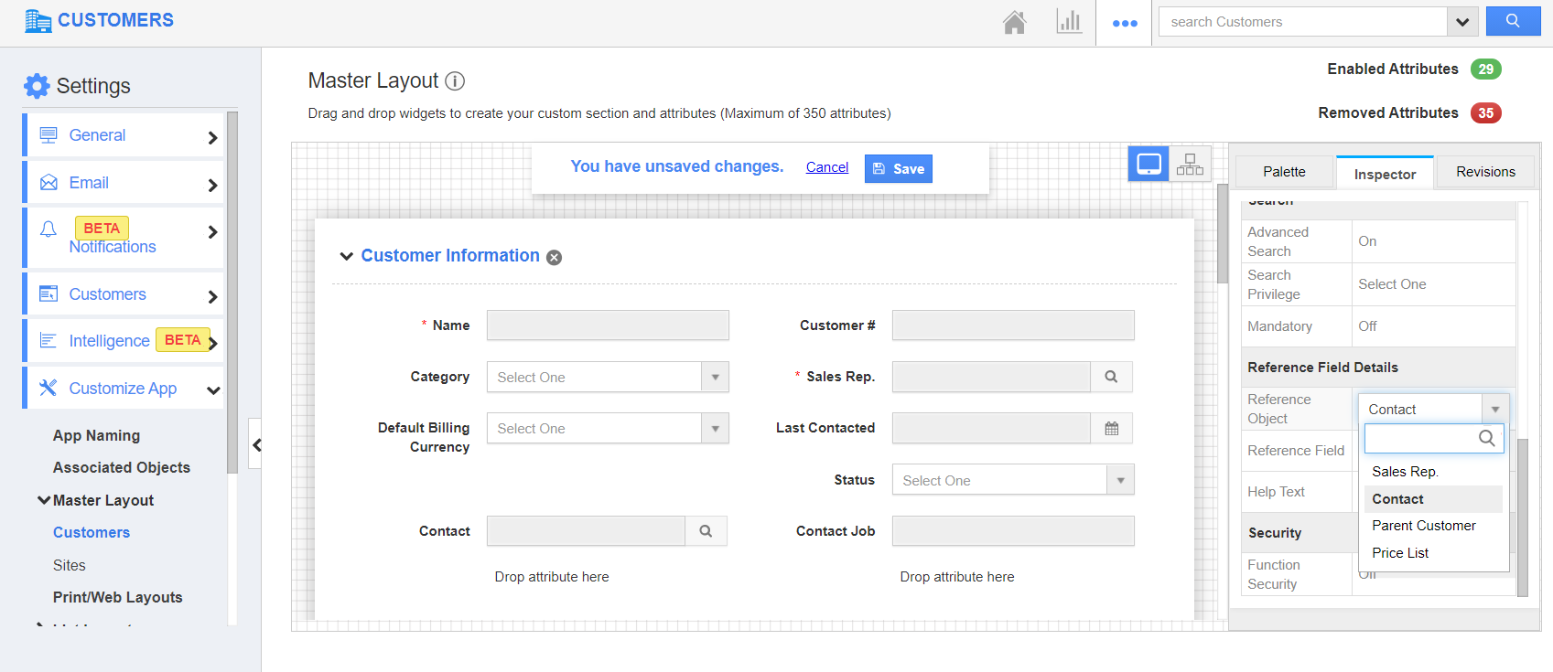Viewport: 1553px width, 672px height.
Task: Toggle the Mandatory Off value
Action: point(1367,326)
